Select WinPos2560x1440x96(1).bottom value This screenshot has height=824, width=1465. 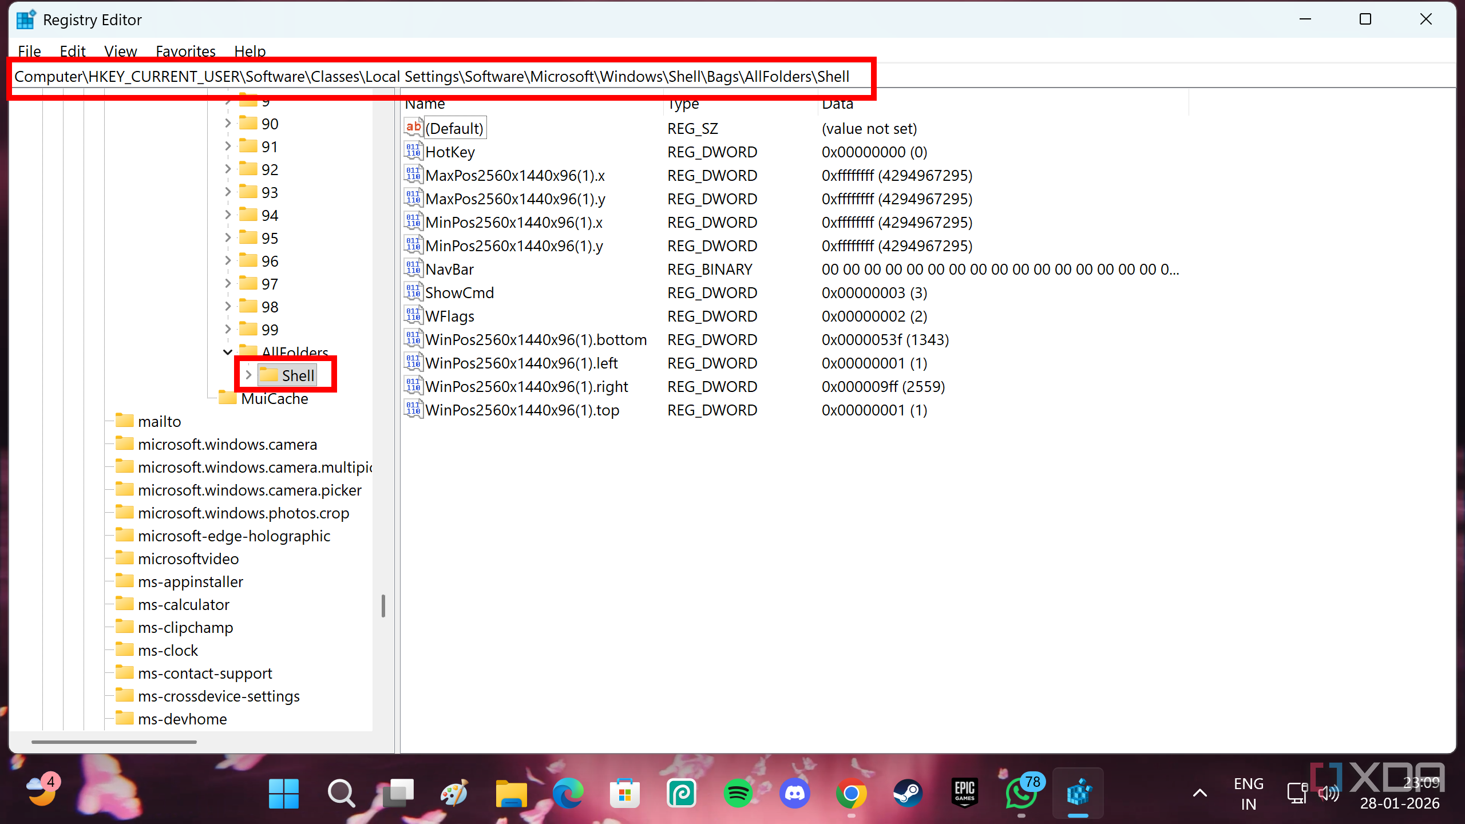coord(536,339)
